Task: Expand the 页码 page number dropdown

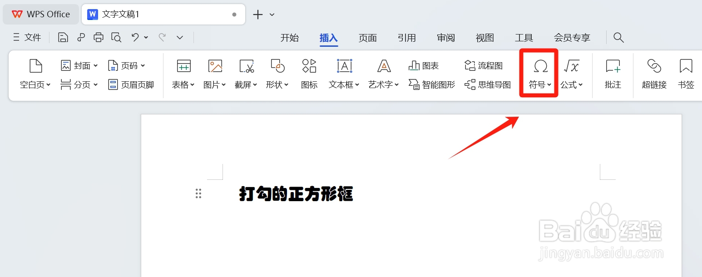Action: coord(142,65)
